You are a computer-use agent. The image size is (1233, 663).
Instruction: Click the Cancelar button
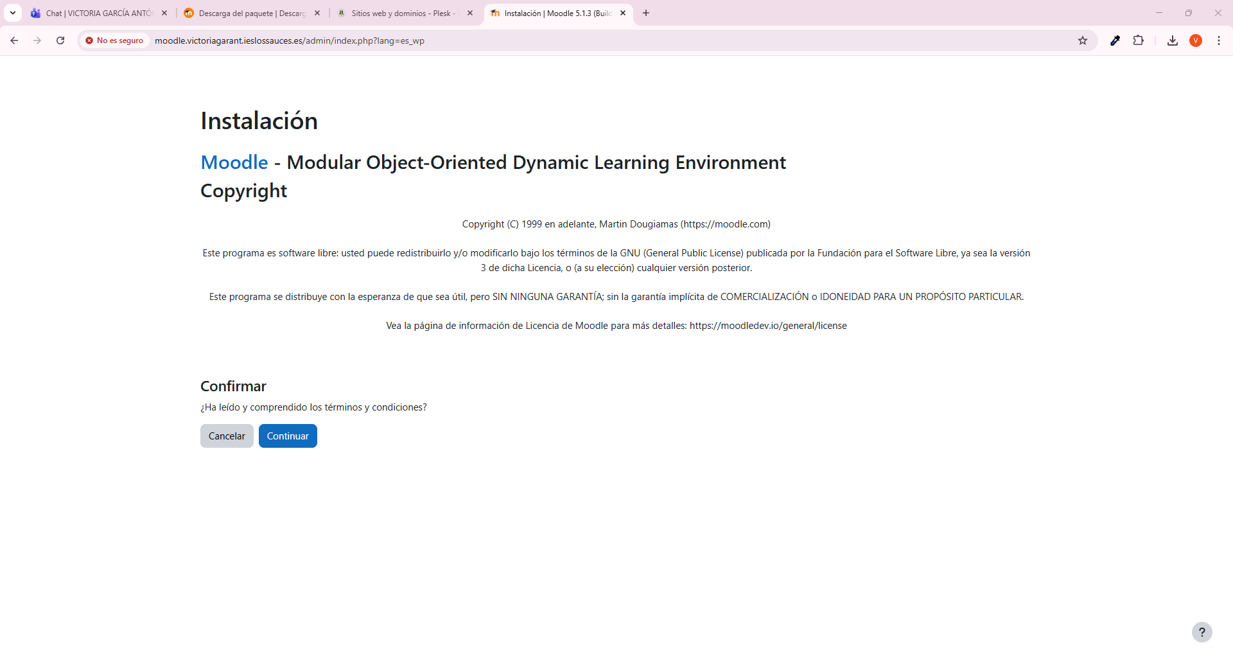point(227,436)
